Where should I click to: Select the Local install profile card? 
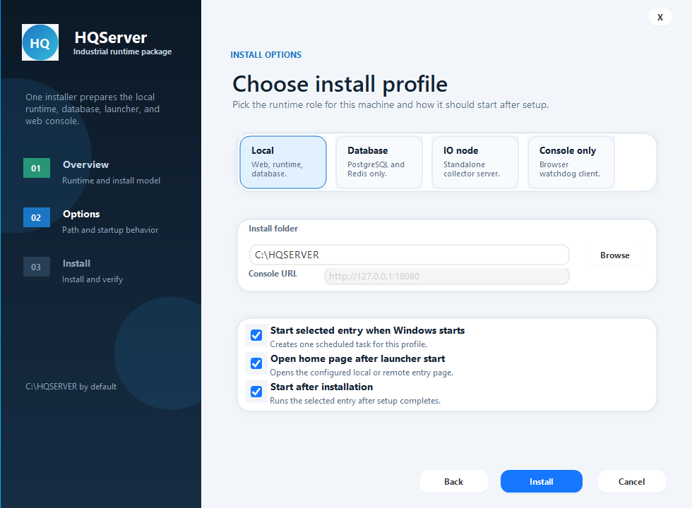pyautogui.click(x=283, y=162)
